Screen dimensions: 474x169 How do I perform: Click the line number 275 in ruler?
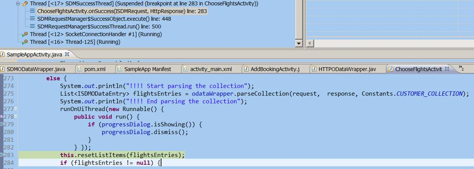tap(8, 93)
